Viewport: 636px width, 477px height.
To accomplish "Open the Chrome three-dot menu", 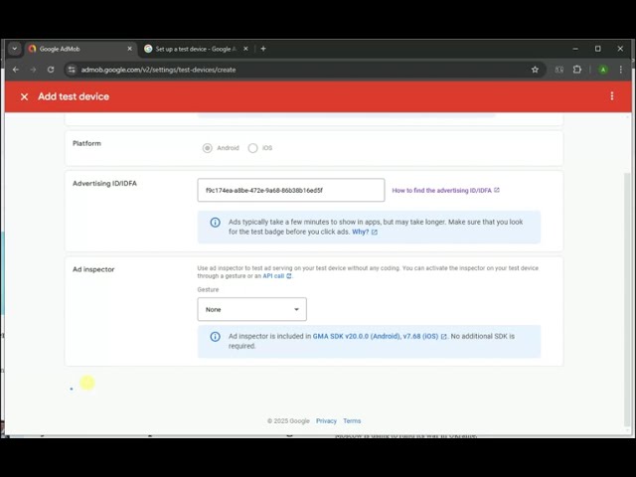I will click(620, 70).
